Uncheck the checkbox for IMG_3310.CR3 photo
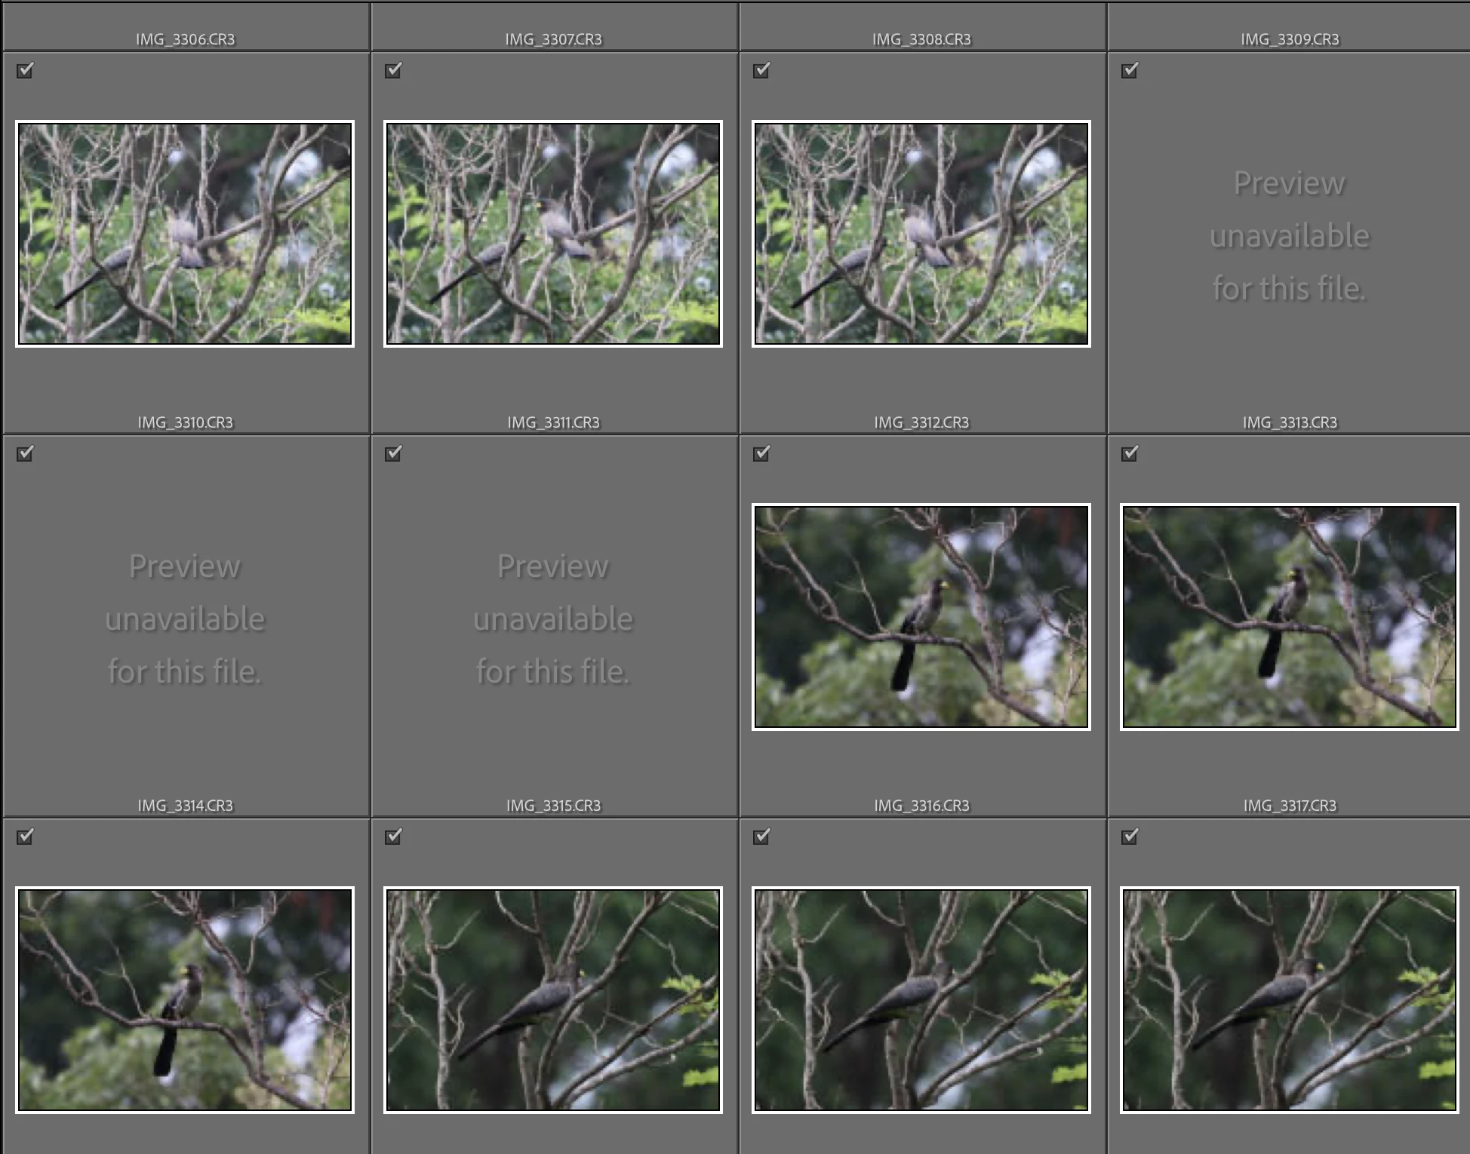The image size is (1470, 1154). 25,70
